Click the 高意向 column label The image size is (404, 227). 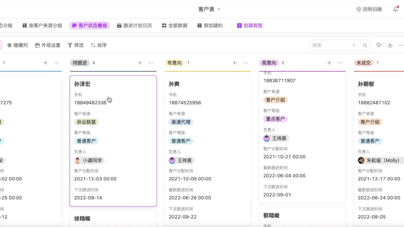tap(269, 63)
